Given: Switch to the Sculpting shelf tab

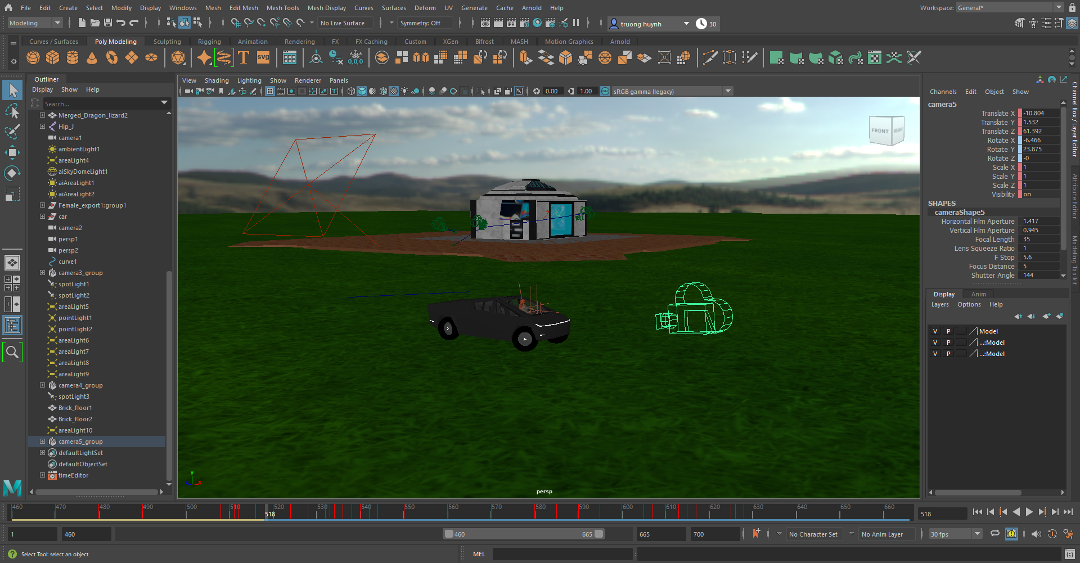Looking at the screenshot, I should coord(167,41).
